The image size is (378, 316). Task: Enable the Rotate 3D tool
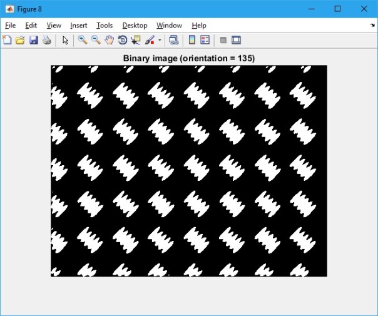tap(122, 41)
